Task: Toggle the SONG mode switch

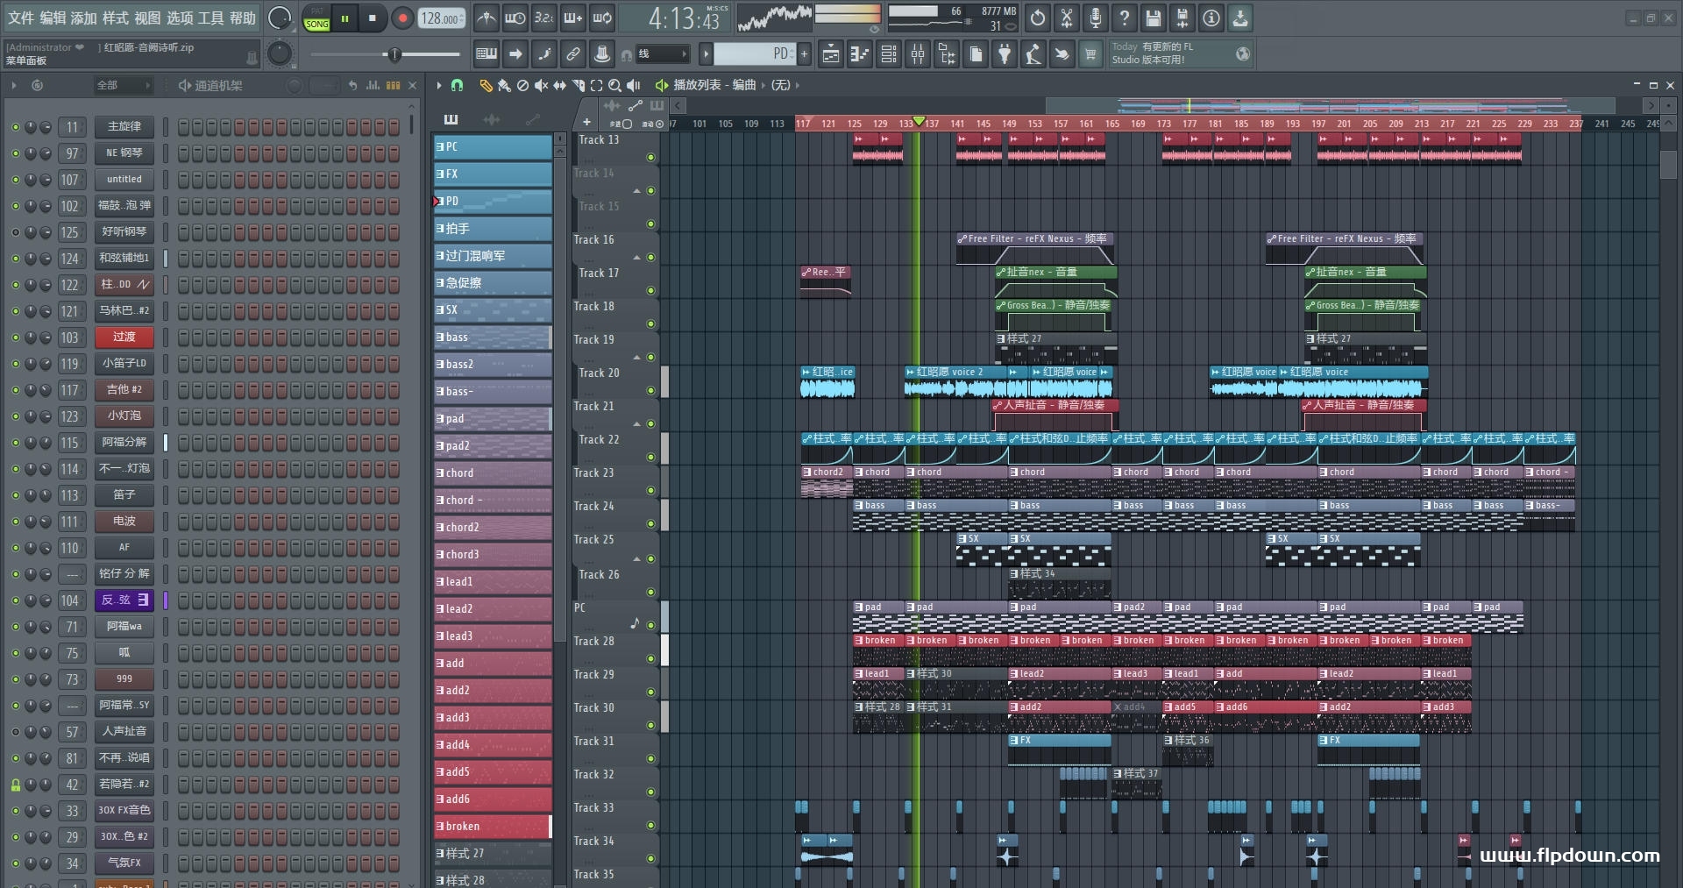Action: [316, 24]
